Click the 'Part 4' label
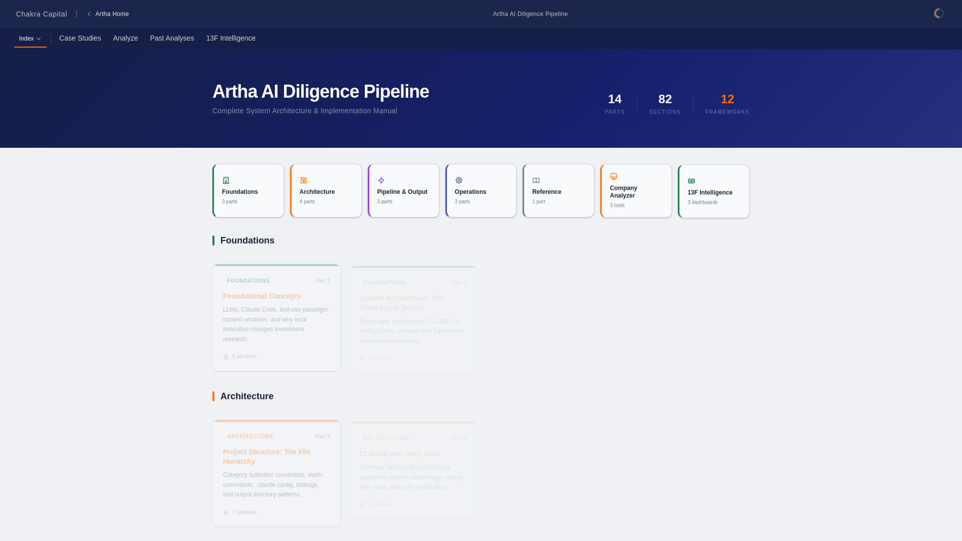 pos(323,436)
